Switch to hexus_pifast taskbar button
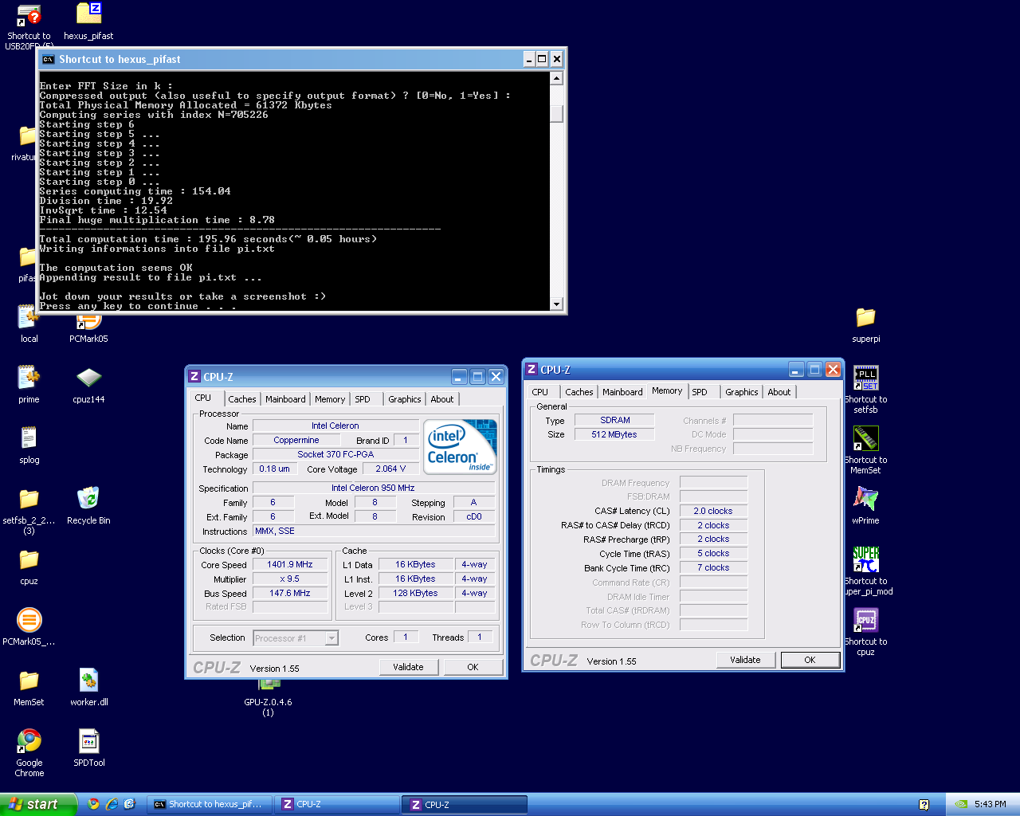This screenshot has width=1020, height=816. point(211,804)
